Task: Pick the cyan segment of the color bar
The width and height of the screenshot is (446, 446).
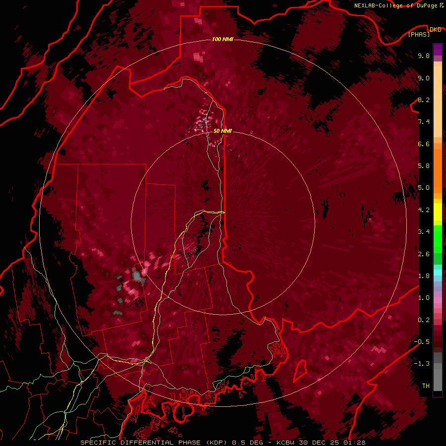Action: pos(438,273)
